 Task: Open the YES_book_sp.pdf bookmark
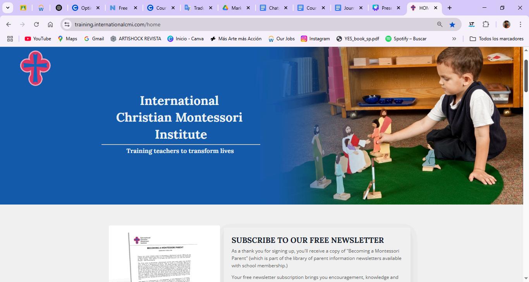tap(358, 39)
